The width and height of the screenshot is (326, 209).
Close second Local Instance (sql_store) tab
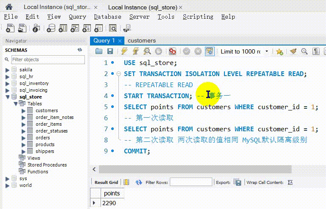(181, 8)
